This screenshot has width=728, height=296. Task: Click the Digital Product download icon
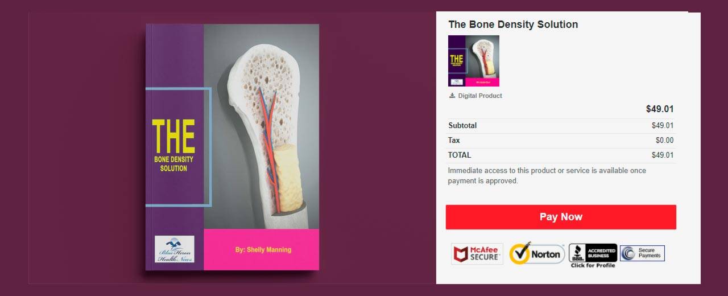click(452, 96)
